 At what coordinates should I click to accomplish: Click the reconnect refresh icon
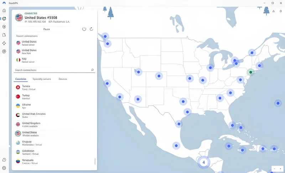click(x=92, y=29)
